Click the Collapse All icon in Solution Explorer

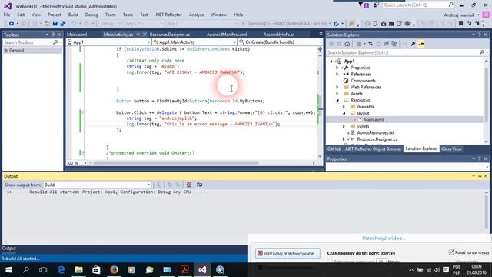[387, 44]
